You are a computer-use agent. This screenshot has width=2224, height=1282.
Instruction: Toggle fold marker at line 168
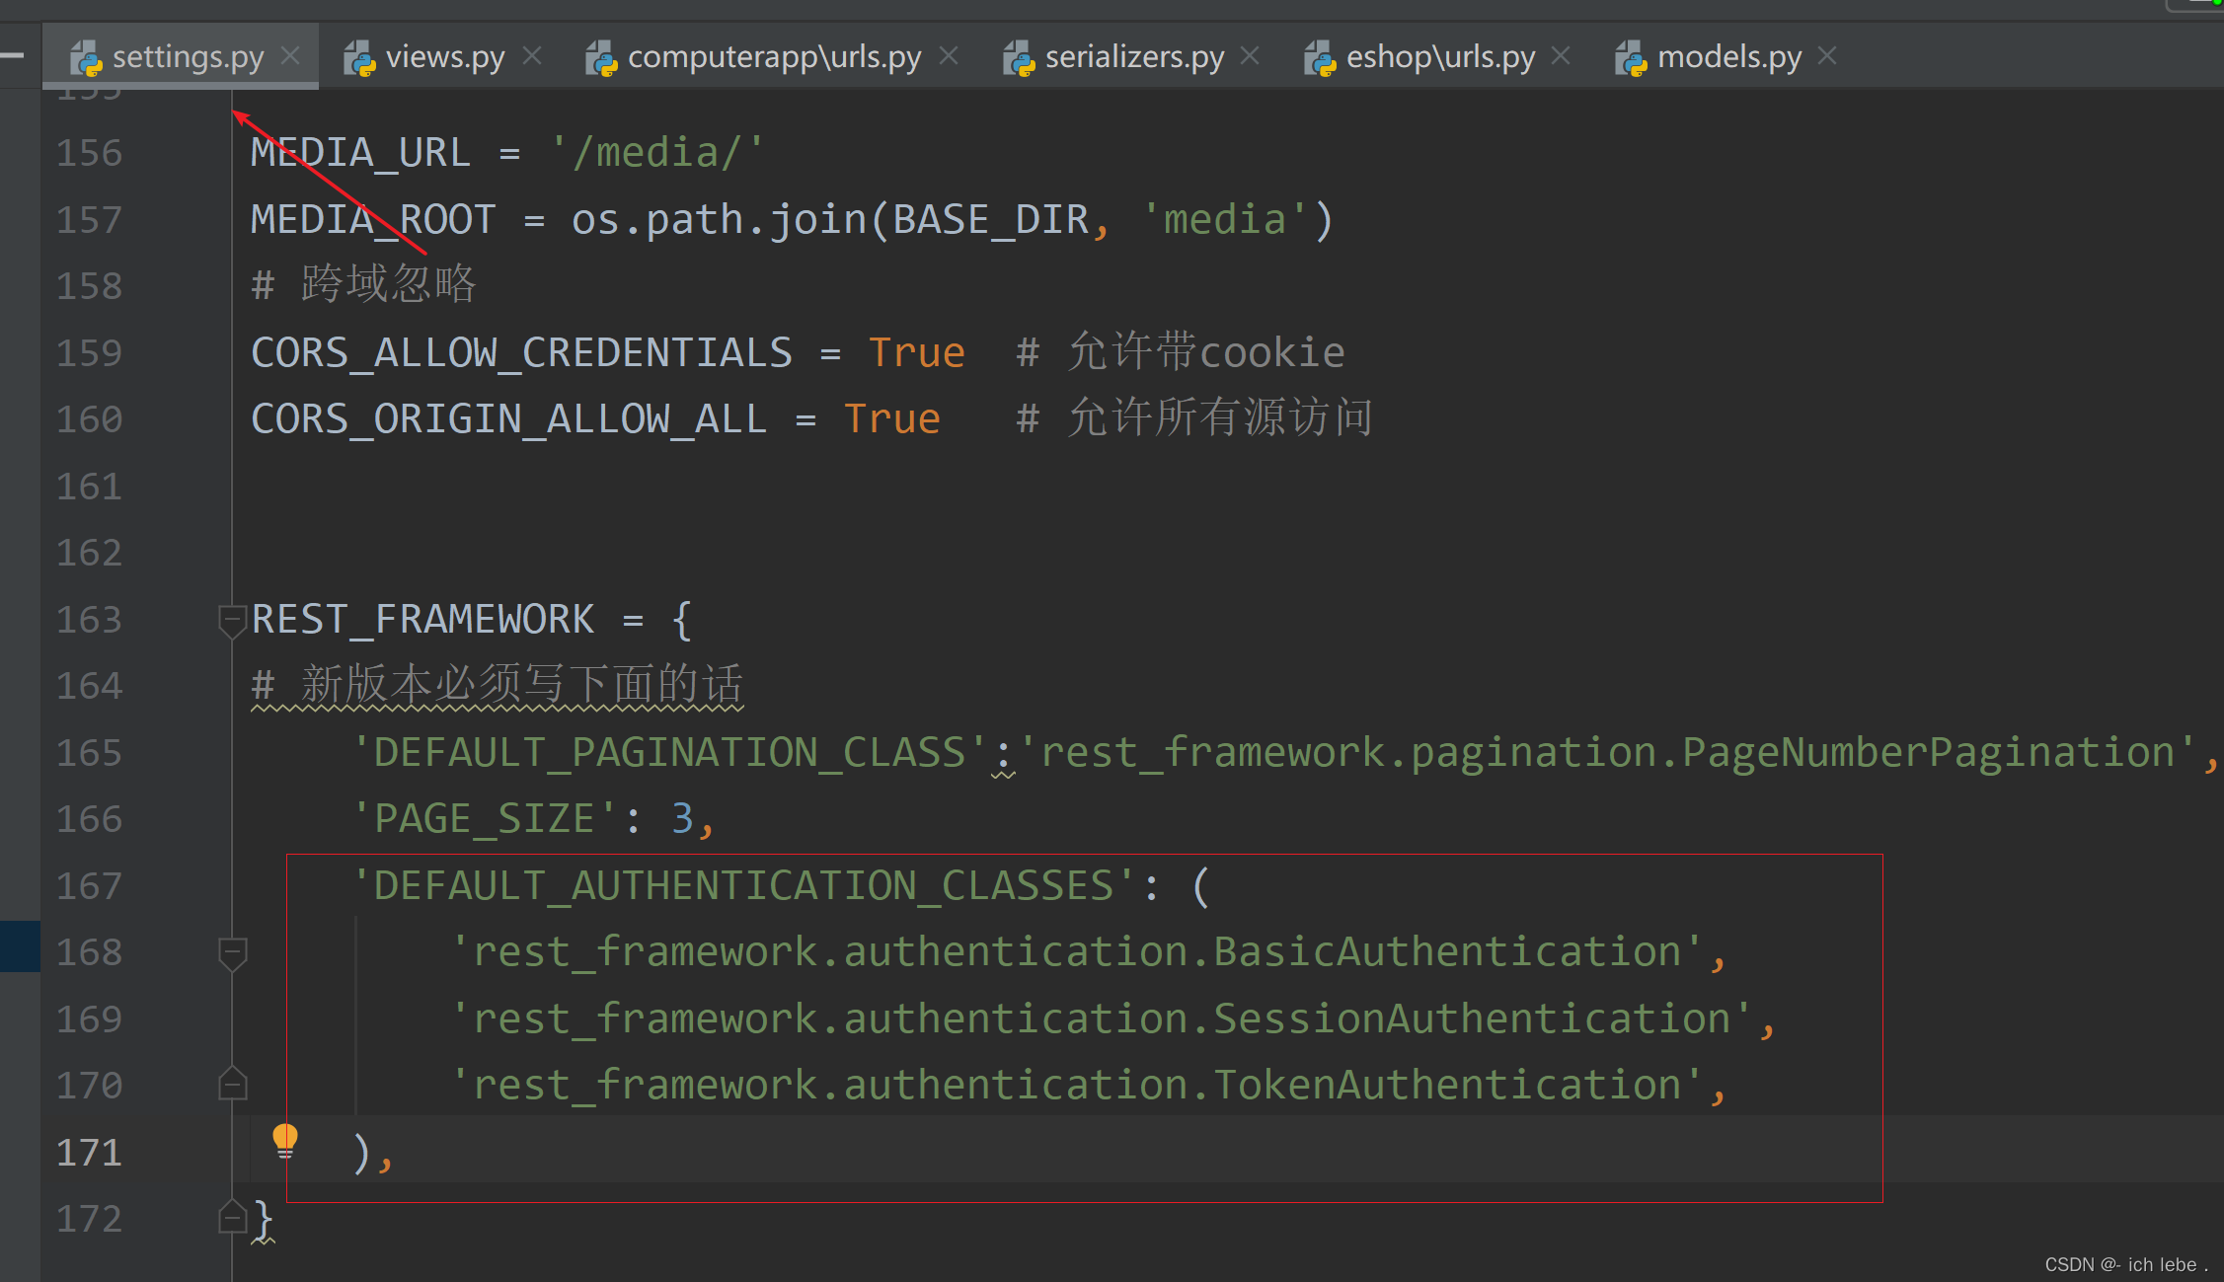(x=232, y=953)
